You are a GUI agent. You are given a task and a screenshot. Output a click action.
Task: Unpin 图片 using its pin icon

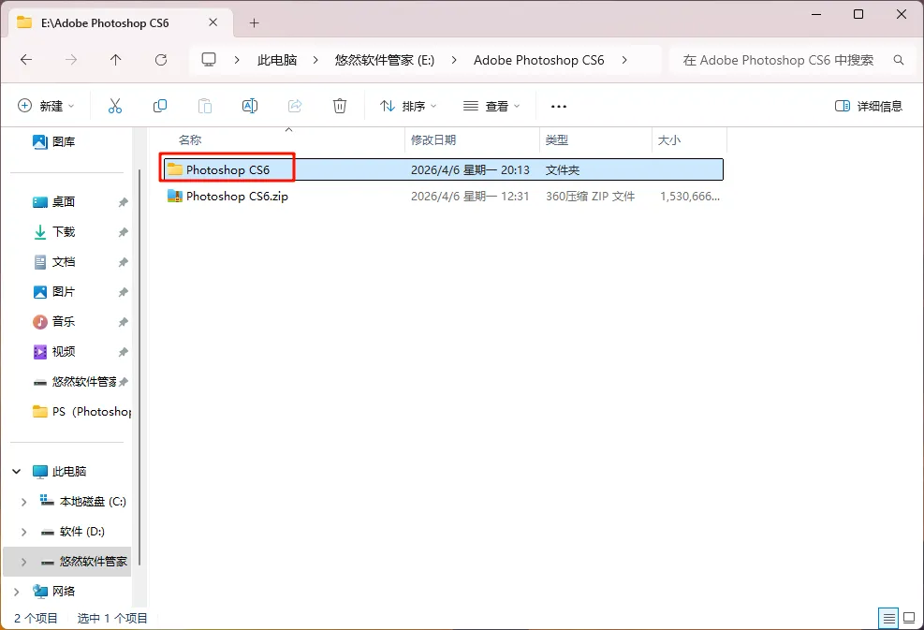click(x=124, y=292)
